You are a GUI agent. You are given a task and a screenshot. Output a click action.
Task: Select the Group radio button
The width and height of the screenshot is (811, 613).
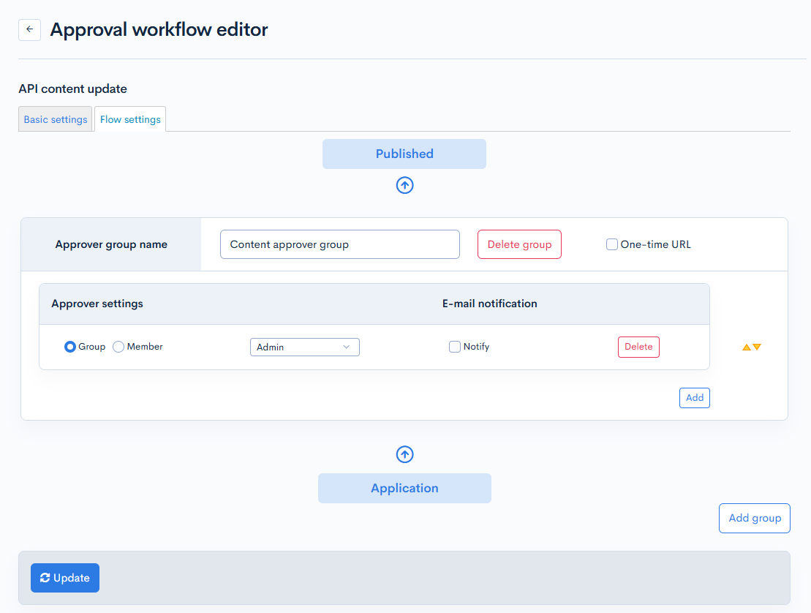tap(70, 347)
